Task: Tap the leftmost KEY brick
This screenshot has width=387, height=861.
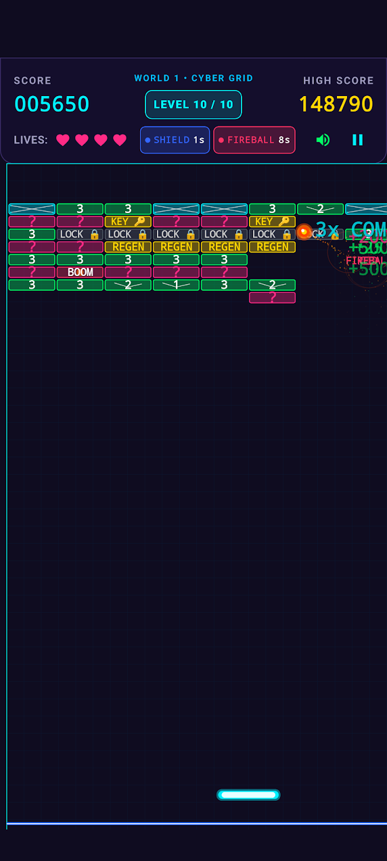Action: pos(128,221)
